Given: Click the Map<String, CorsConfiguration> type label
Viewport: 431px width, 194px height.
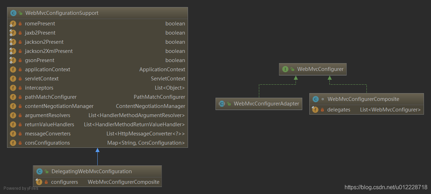Looking at the screenshot, I should click(146, 143).
